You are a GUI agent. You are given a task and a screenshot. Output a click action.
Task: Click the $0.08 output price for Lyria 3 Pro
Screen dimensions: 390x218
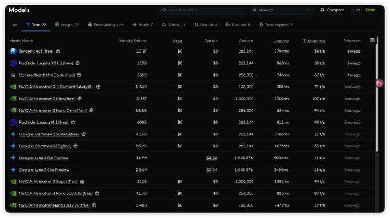click(x=212, y=158)
